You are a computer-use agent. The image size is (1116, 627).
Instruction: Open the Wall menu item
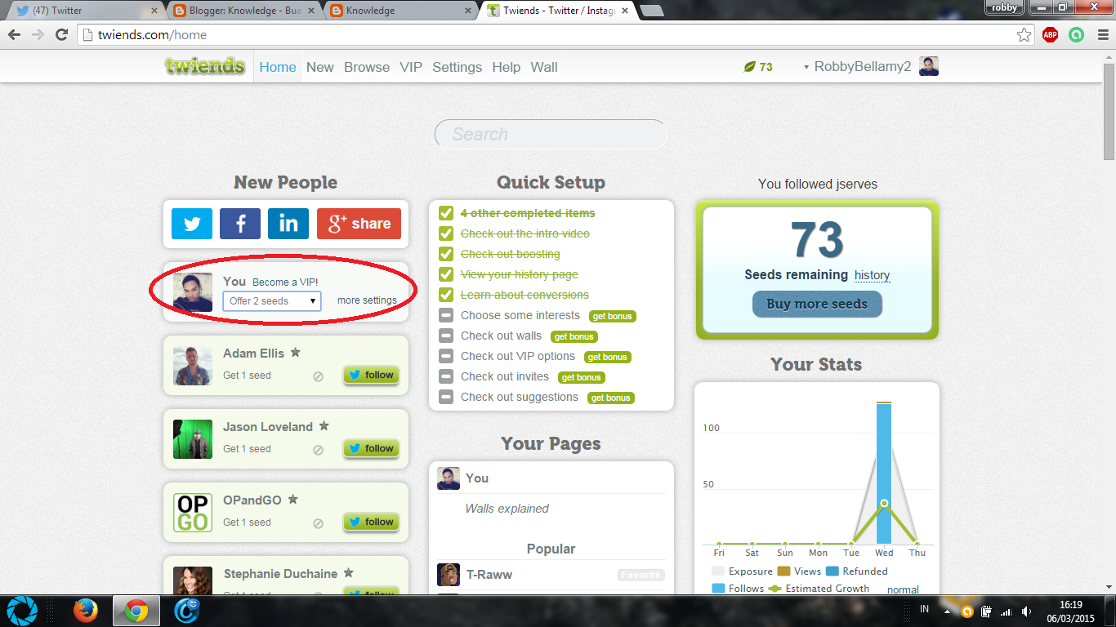[544, 67]
